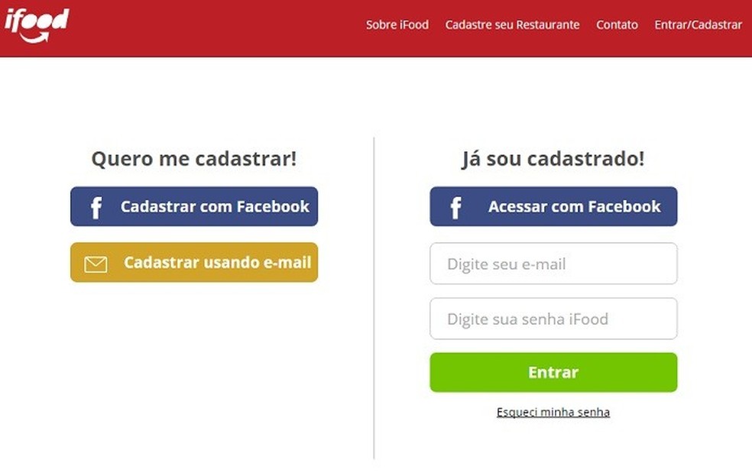The width and height of the screenshot is (752, 476).
Task: Log in with Acessar com Facebook
Action: point(553,206)
